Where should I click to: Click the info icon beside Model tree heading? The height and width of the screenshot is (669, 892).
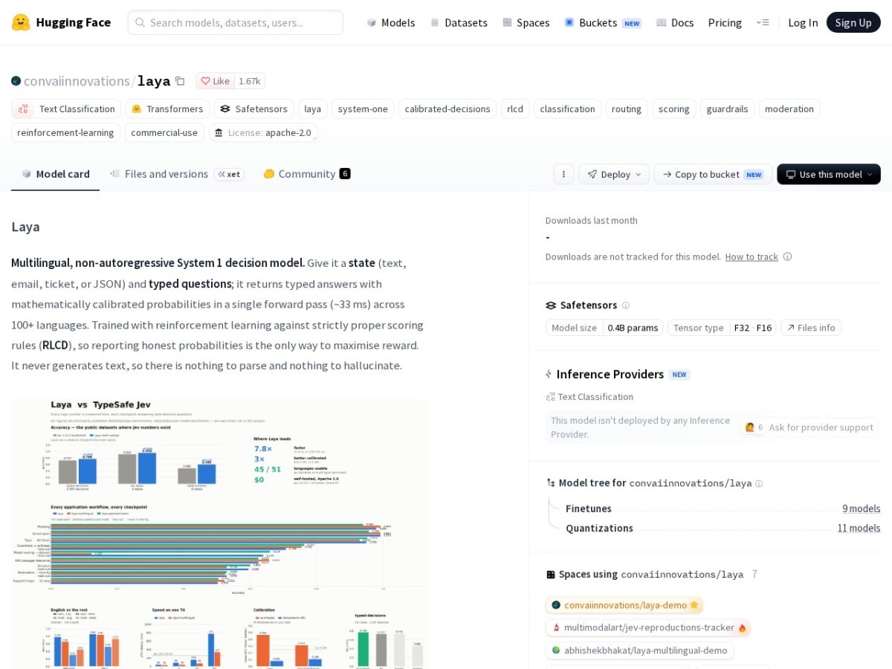pyautogui.click(x=759, y=483)
